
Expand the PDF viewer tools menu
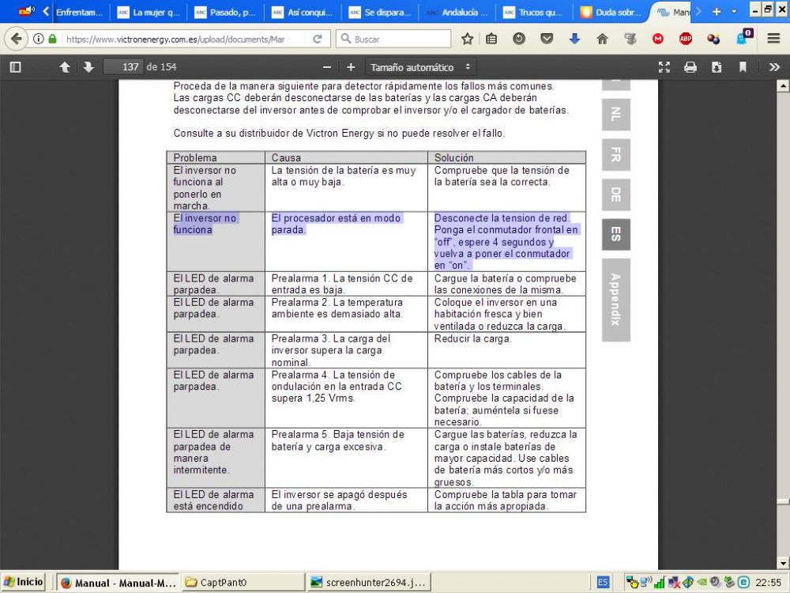774,67
